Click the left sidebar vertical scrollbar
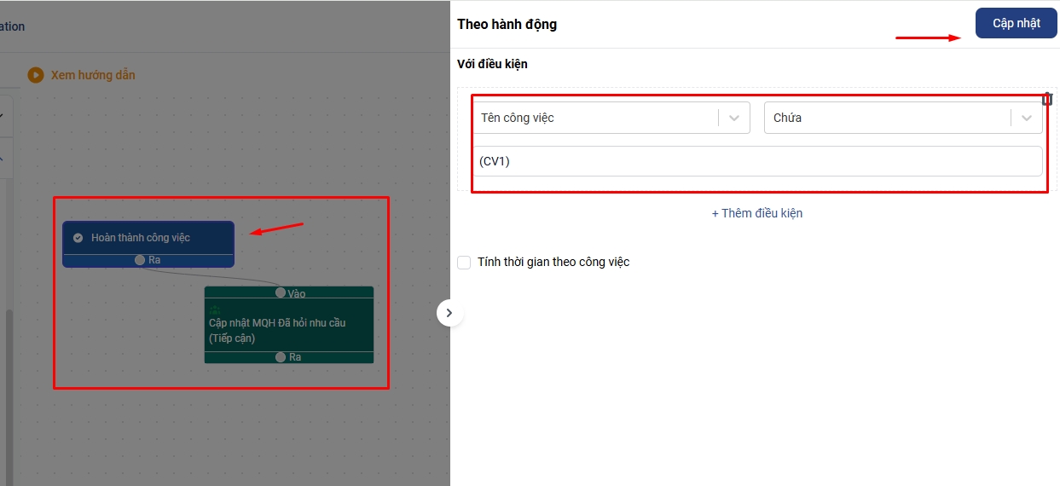 point(9,384)
